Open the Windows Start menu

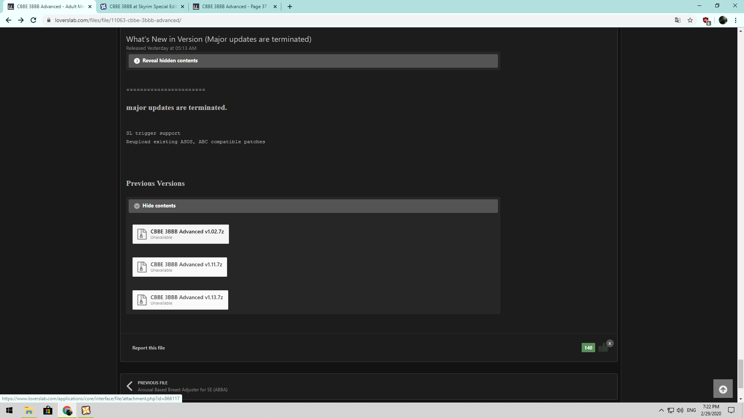[9, 410]
